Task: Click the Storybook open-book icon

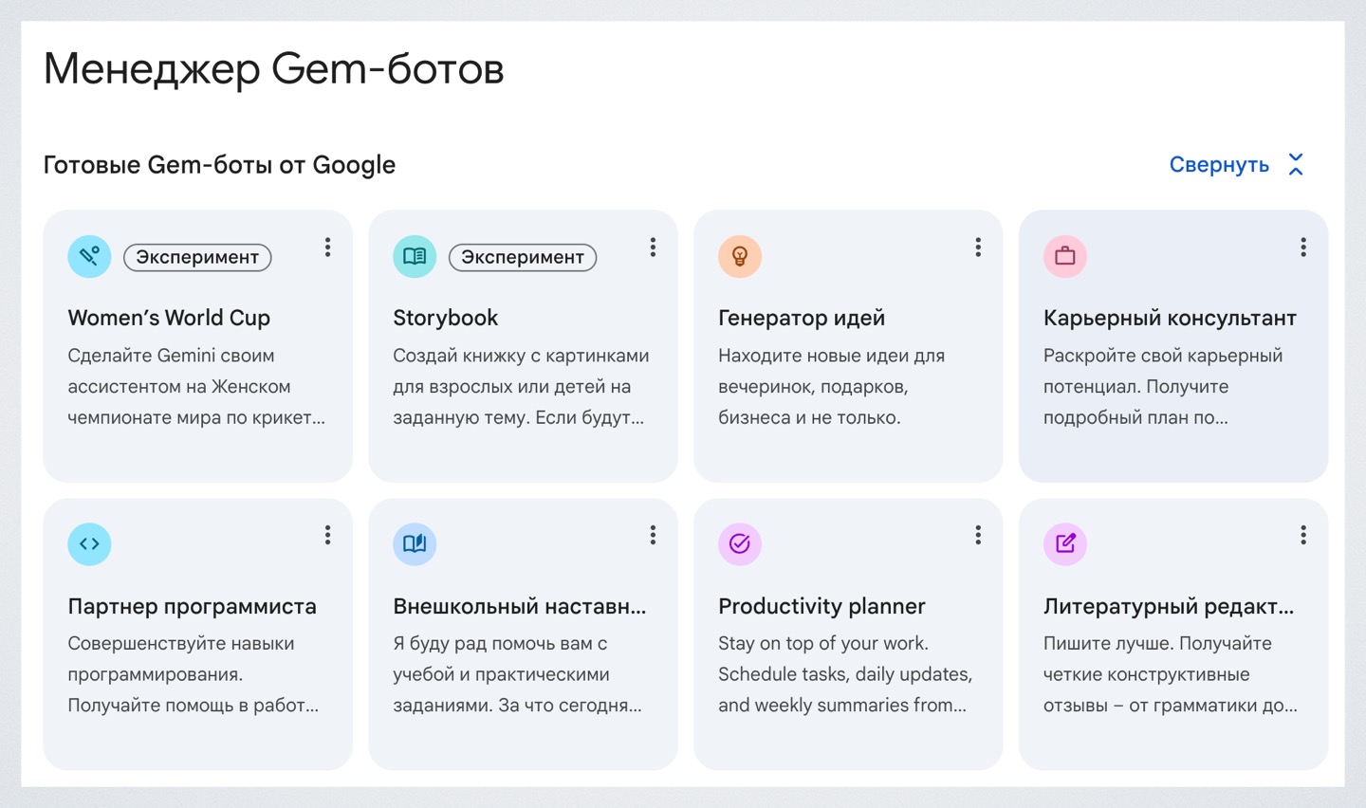Action: coord(415,256)
